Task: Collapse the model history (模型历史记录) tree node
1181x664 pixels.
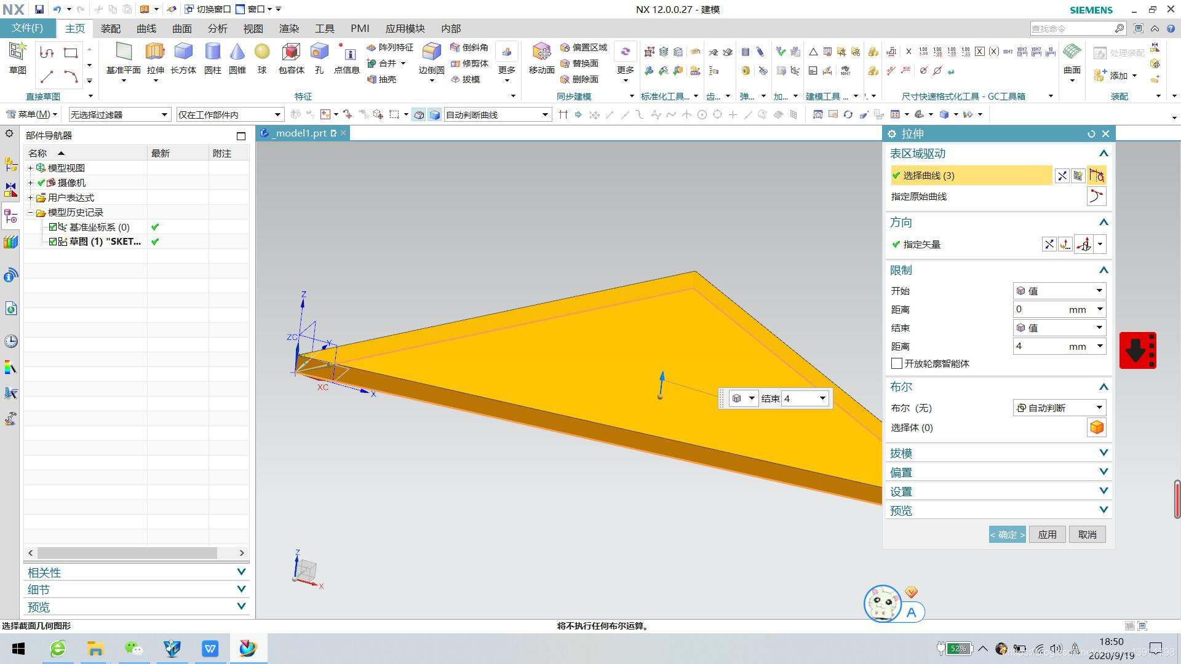Action: pyautogui.click(x=30, y=212)
